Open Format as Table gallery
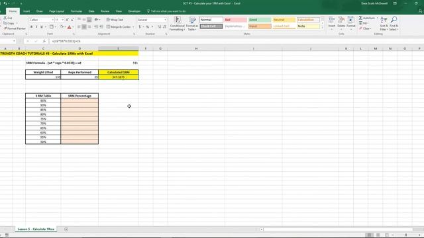Image resolution: width=424 pixels, height=238 pixels. point(192,24)
